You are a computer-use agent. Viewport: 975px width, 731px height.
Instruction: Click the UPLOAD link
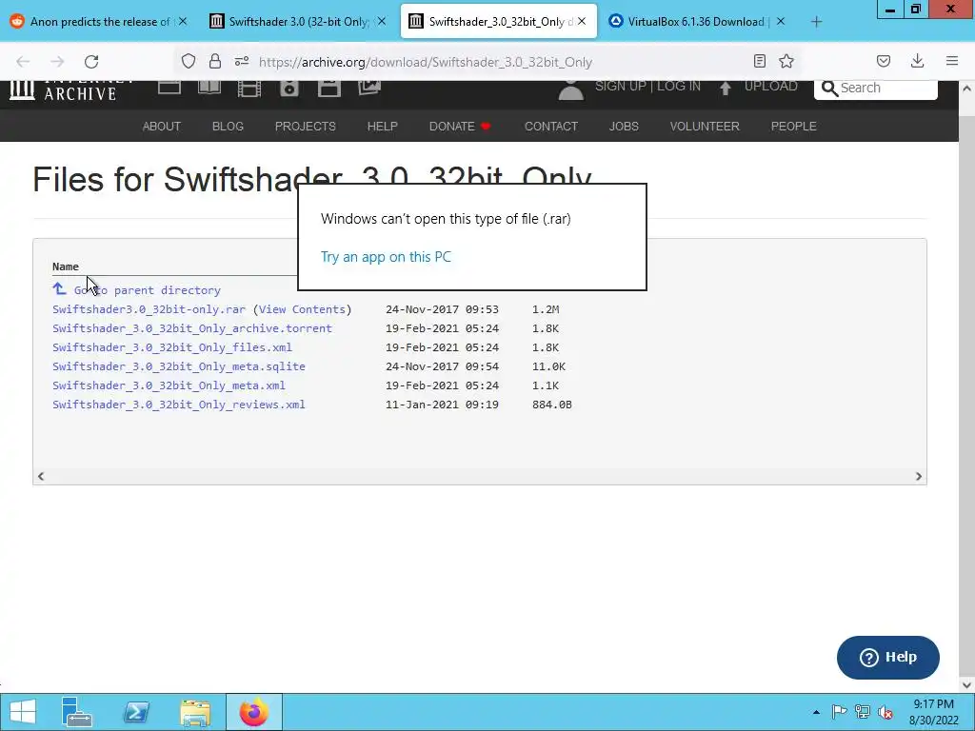coord(771,87)
